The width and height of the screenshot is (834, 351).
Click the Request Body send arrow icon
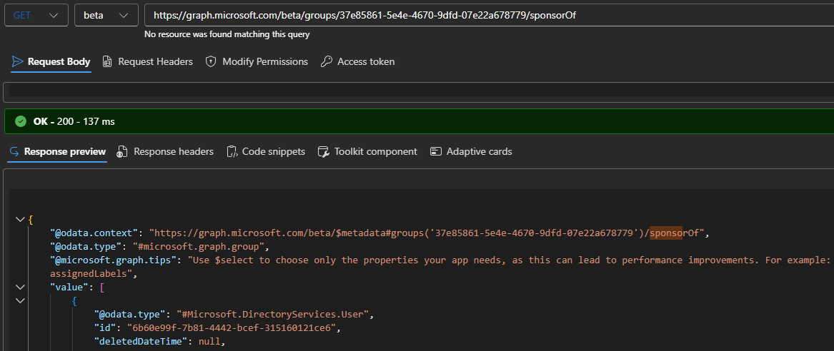point(18,61)
